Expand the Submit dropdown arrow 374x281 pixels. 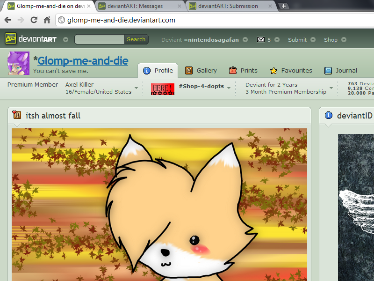click(x=313, y=40)
